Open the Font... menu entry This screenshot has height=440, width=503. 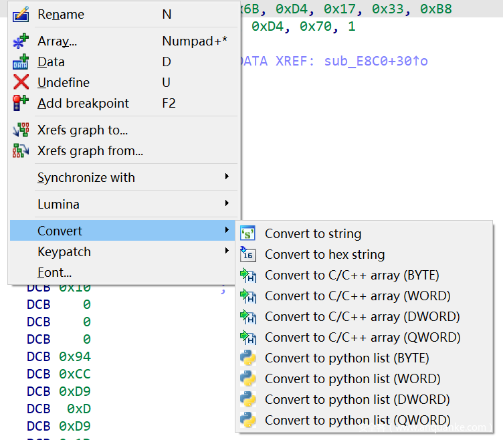tap(54, 273)
